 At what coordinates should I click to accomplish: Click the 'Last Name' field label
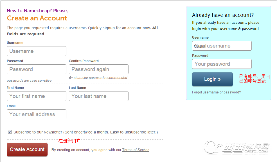(77, 88)
